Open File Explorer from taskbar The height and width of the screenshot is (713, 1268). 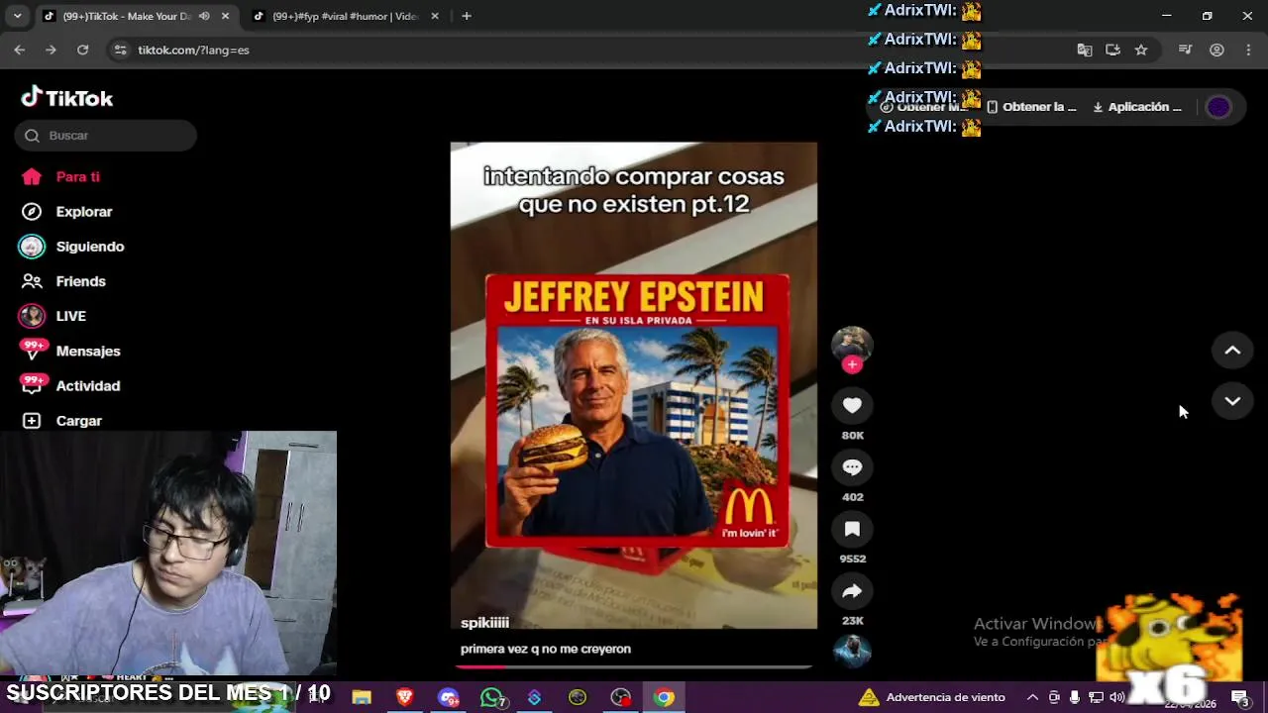362,697
